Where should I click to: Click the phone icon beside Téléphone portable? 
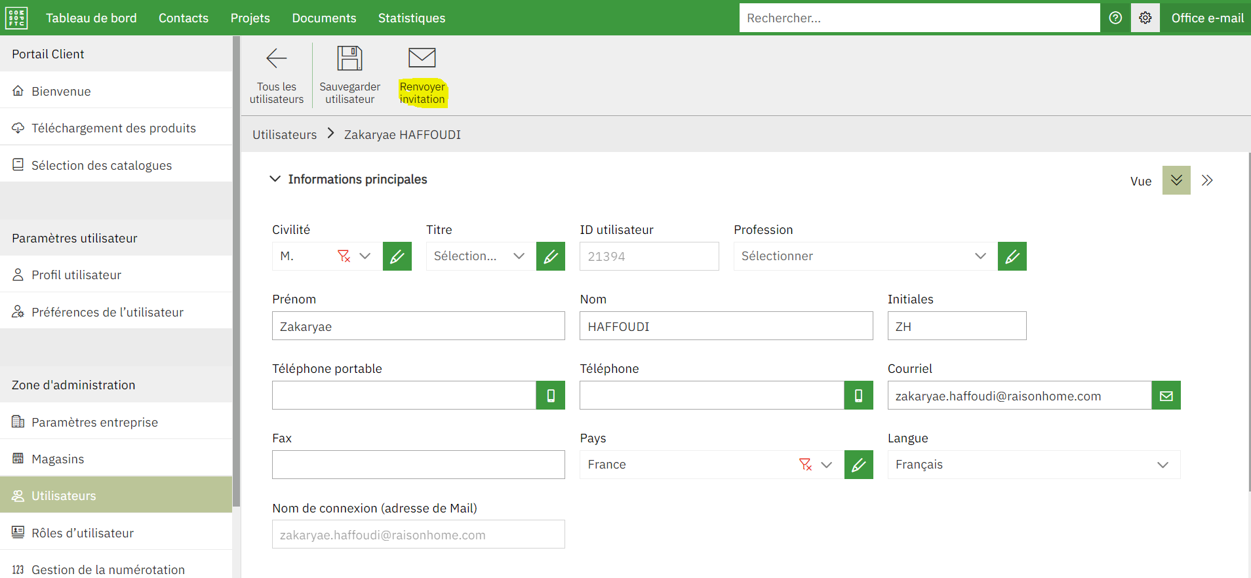tap(551, 396)
